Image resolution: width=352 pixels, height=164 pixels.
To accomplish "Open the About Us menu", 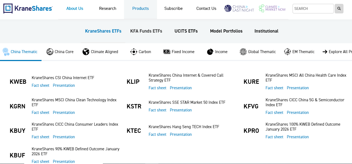I will tap(75, 8).
